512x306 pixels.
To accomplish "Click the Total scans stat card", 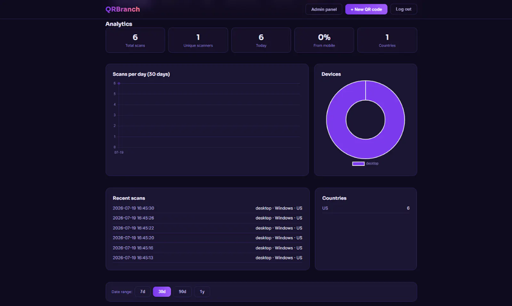I will coord(135,40).
